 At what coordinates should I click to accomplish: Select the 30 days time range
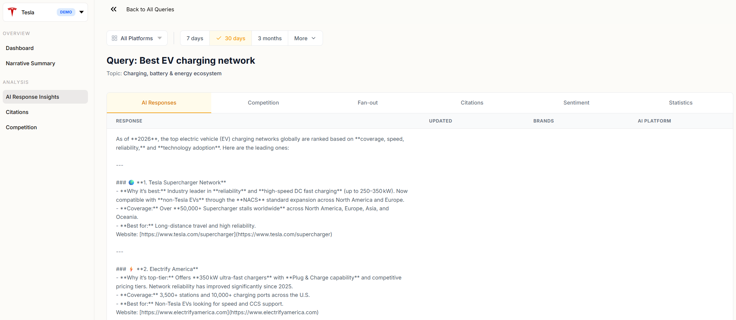point(231,38)
